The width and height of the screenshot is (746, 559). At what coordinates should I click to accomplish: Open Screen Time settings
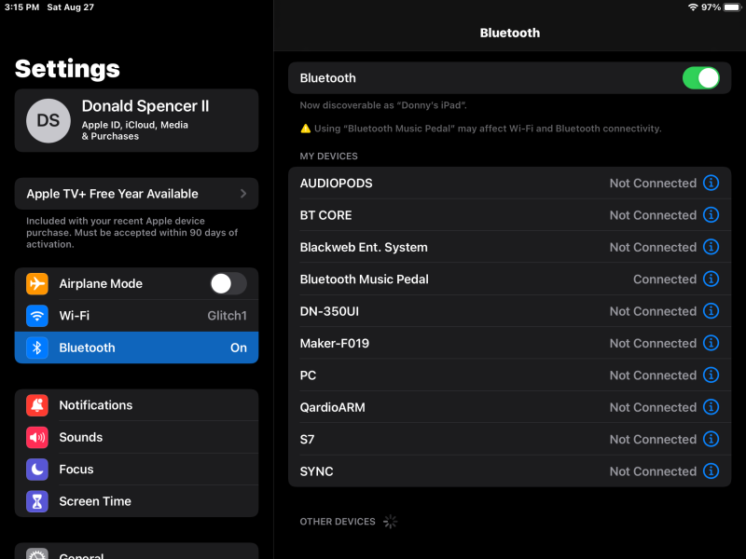[136, 501]
